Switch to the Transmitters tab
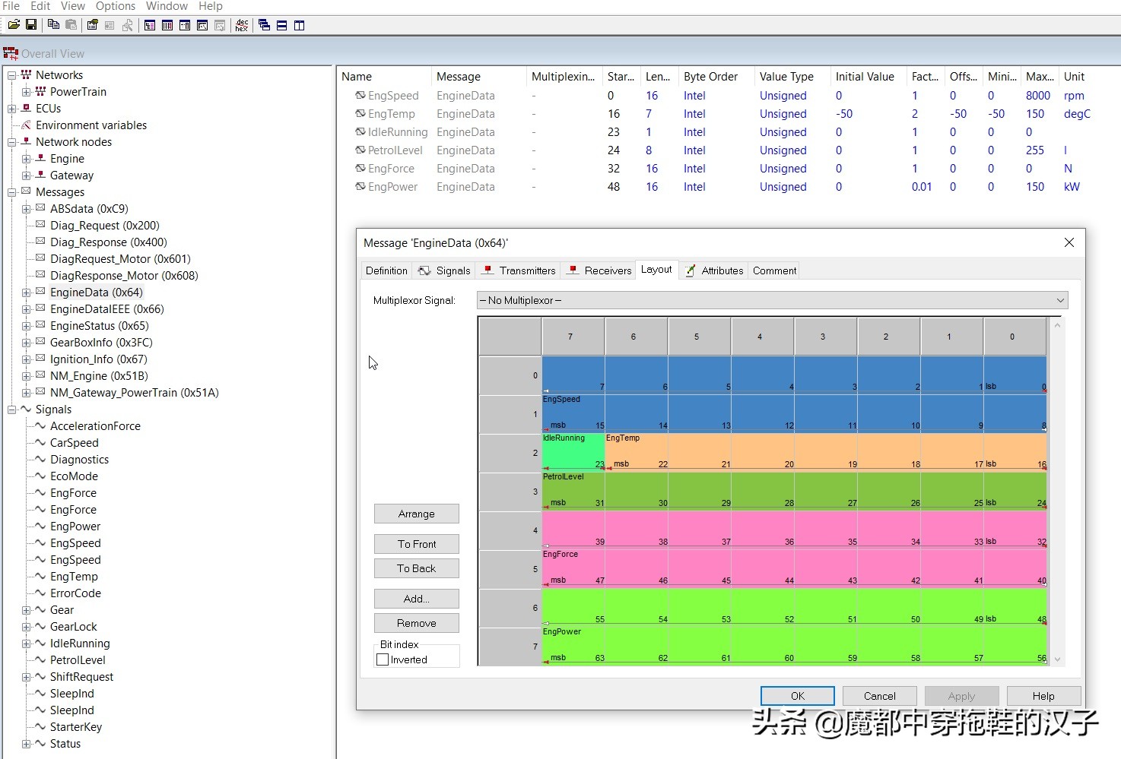The image size is (1121, 759). pyautogui.click(x=519, y=270)
